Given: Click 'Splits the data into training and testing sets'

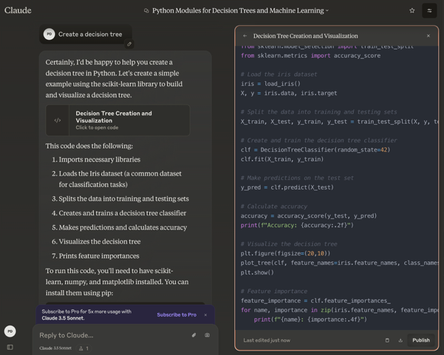Looking at the screenshot, I should coord(123,199).
